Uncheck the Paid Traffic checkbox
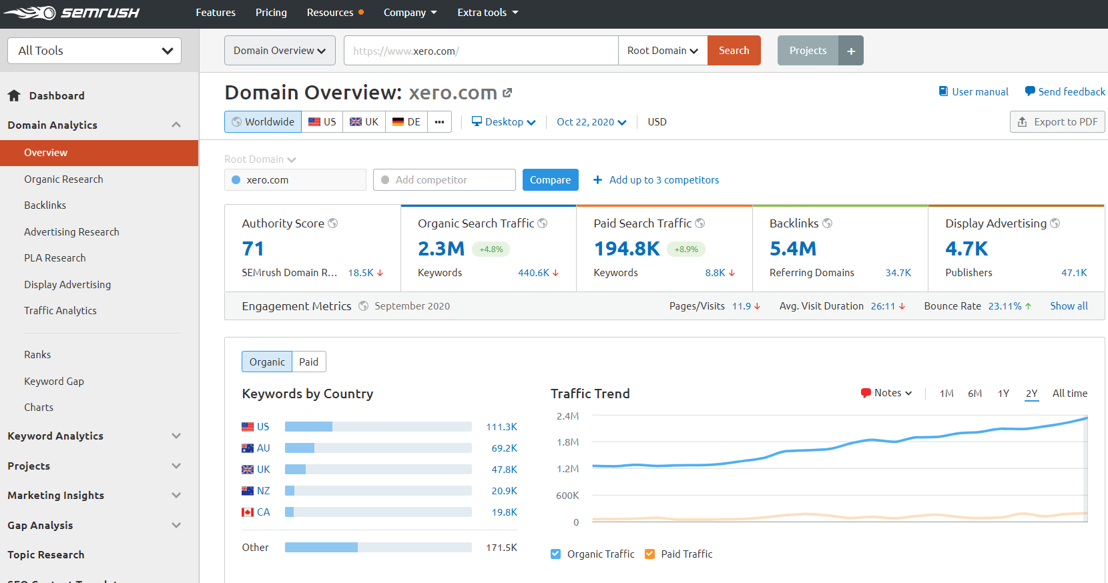Image resolution: width=1108 pixels, height=583 pixels. pos(649,554)
